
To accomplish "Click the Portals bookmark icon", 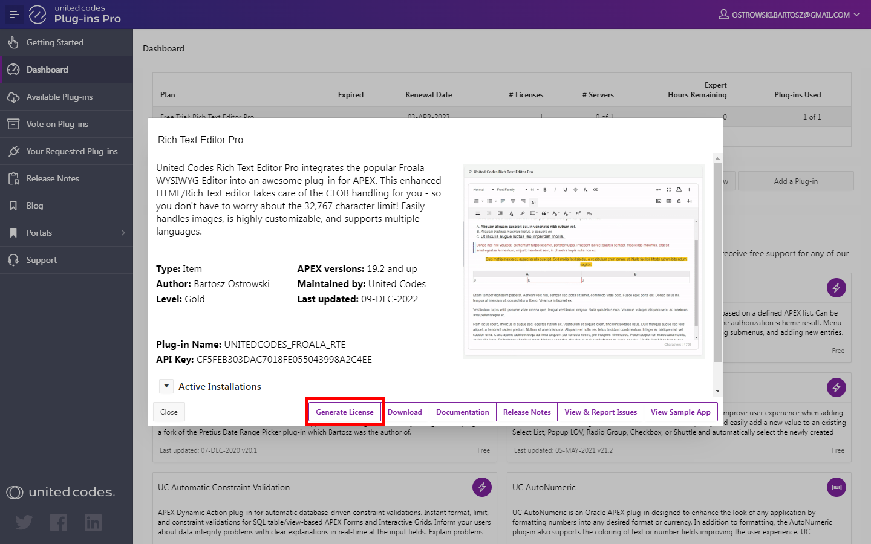I will pyautogui.click(x=13, y=233).
